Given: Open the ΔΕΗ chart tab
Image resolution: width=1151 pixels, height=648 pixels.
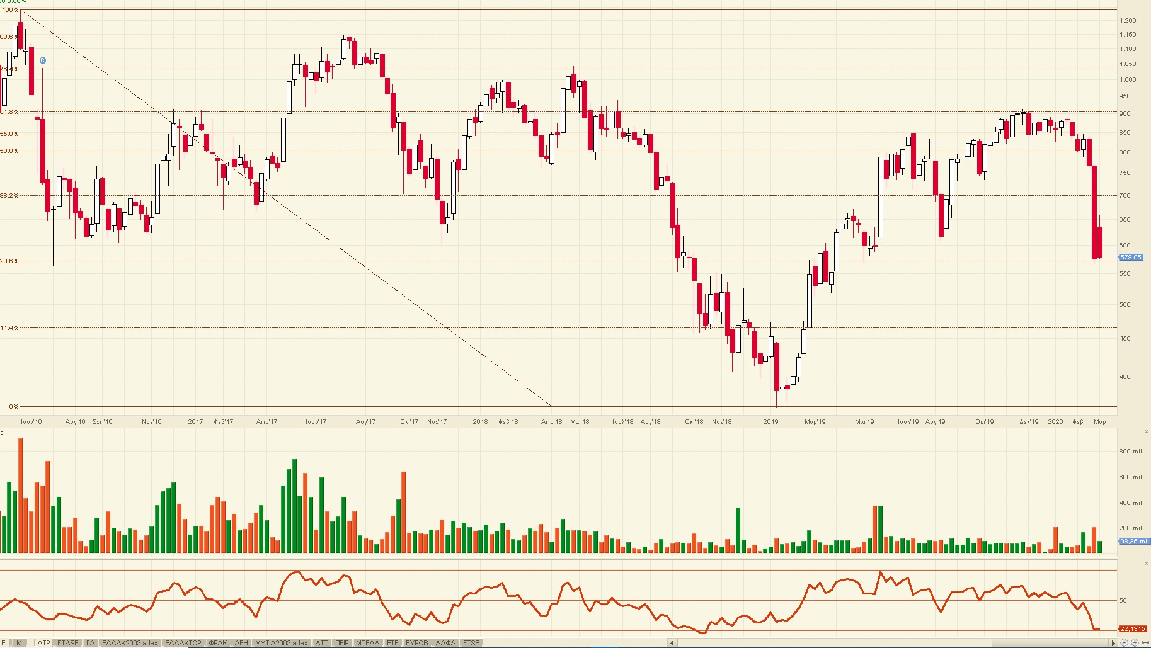Looking at the screenshot, I should click(x=241, y=643).
